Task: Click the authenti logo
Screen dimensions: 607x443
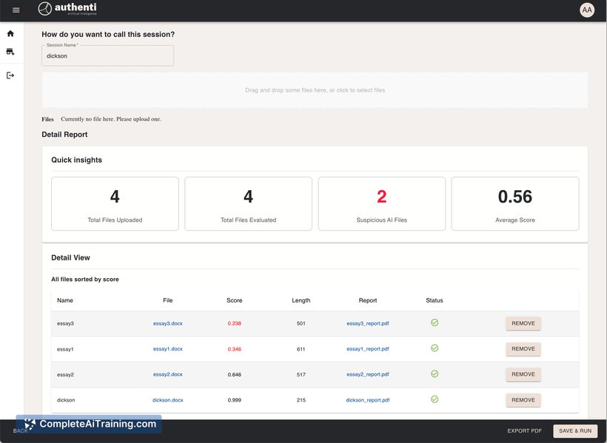Action: coord(67,9)
